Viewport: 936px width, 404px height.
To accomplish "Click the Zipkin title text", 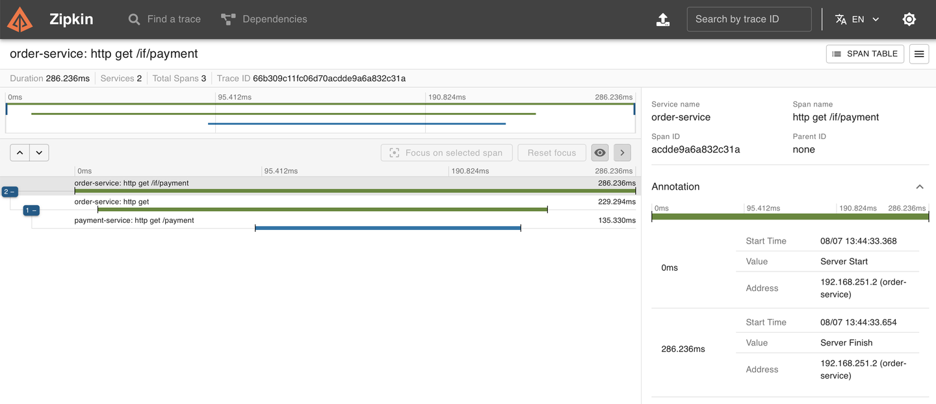I will pyautogui.click(x=71, y=19).
